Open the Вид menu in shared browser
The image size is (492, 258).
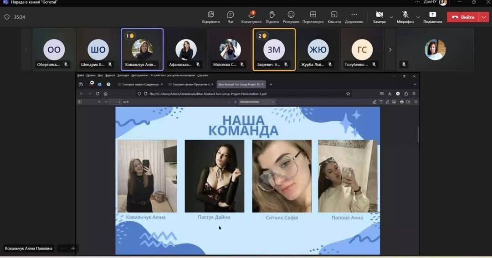pos(100,75)
